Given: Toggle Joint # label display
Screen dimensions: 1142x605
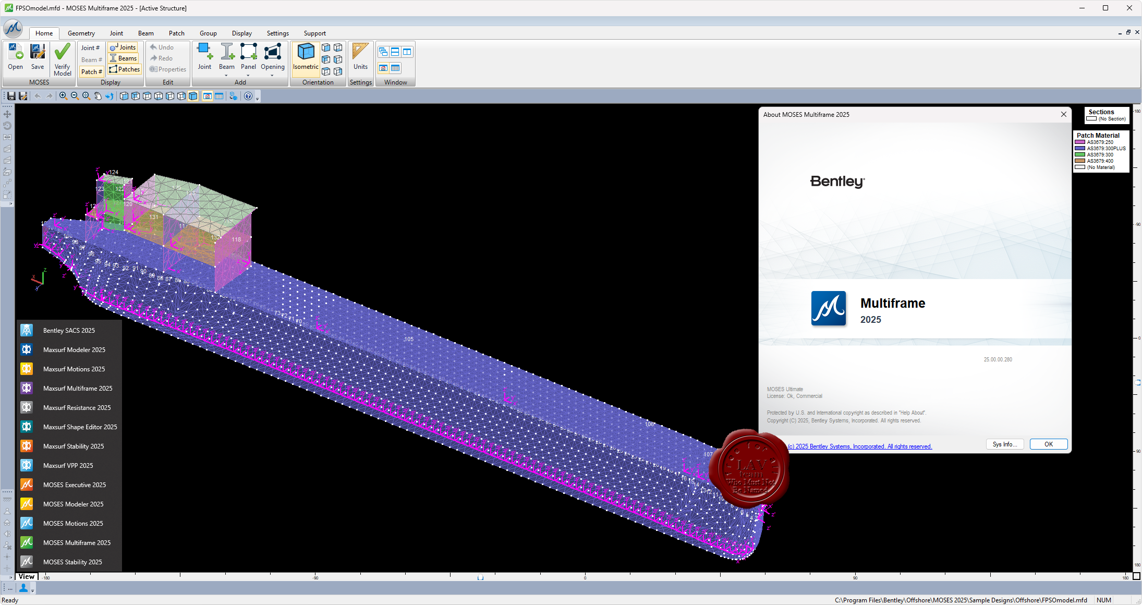Looking at the screenshot, I should point(91,47).
